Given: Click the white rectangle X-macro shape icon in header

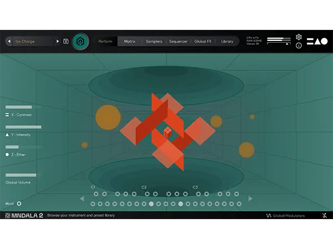Looking at the screenshot, I should 310,41.
